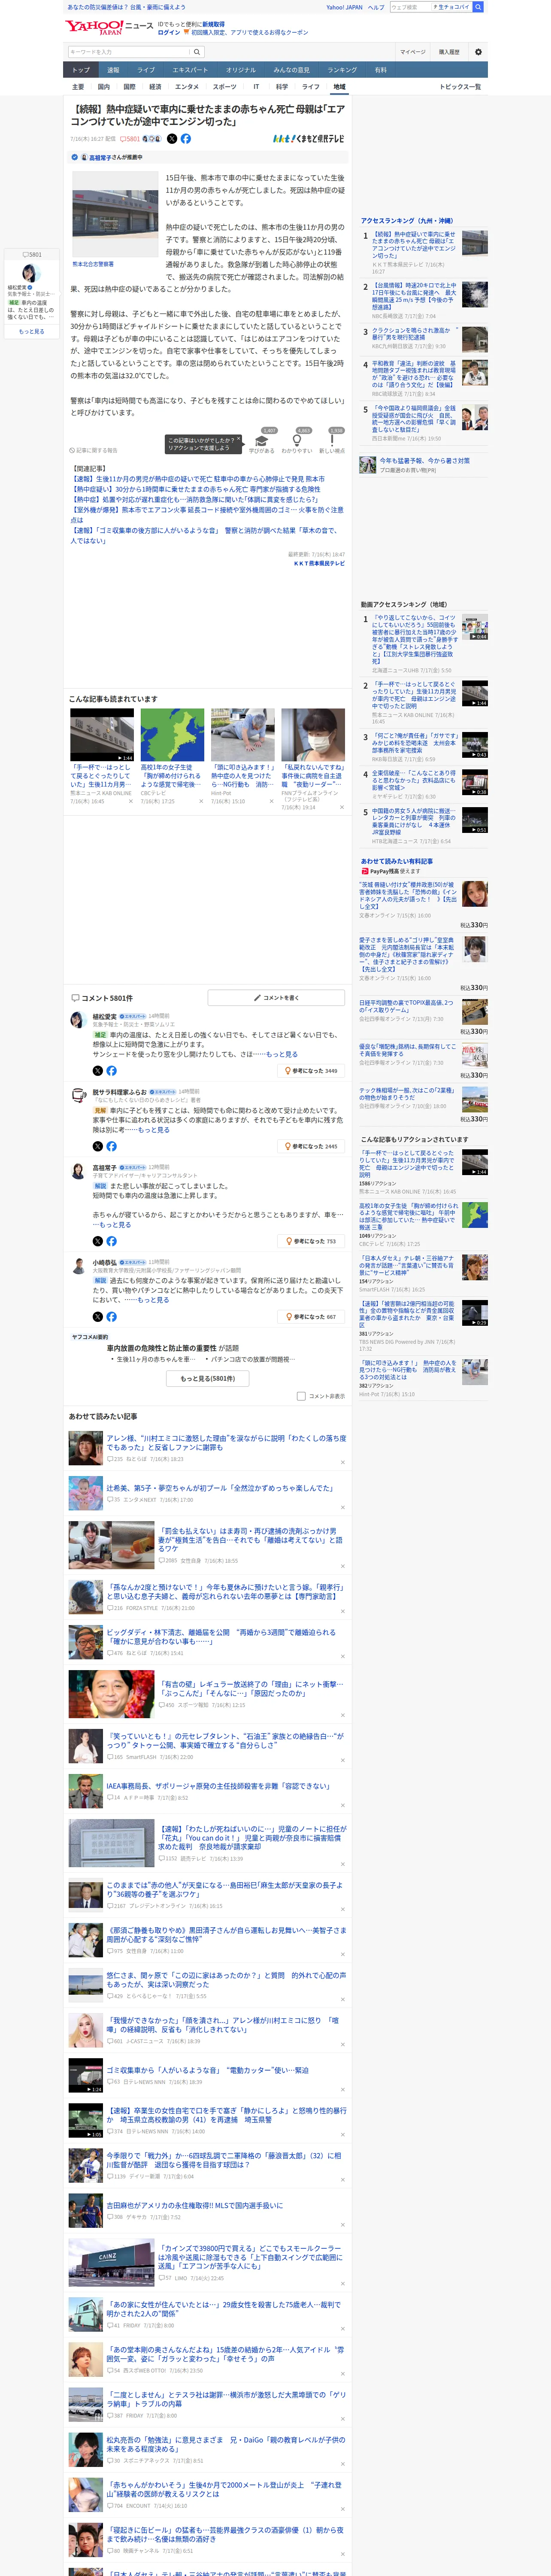Click the magnifier icon beside the keyword search box
551x2576 pixels.
(x=197, y=52)
